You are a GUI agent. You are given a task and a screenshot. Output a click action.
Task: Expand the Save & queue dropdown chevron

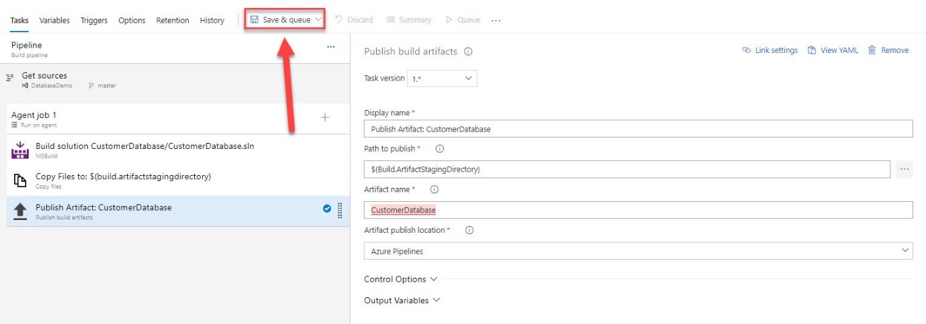pyautogui.click(x=318, y=20)
